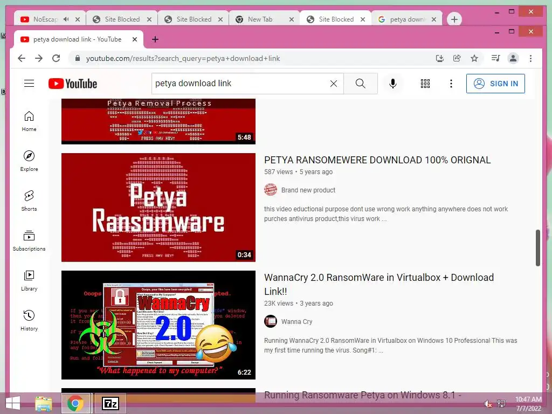View site info via the padlock
Image resolution: width=552 pixels, height=414 pixels.
point(78,58)
